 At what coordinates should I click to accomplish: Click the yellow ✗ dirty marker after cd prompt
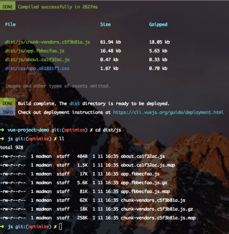tap(91, 130)
